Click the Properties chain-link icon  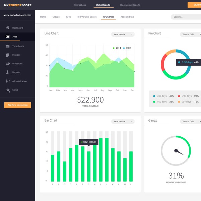(8, 64)
